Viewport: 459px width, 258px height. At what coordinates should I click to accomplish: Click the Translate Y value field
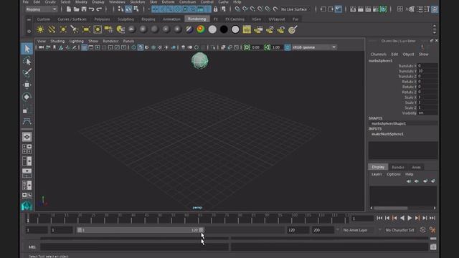click(x=427, y=71)
